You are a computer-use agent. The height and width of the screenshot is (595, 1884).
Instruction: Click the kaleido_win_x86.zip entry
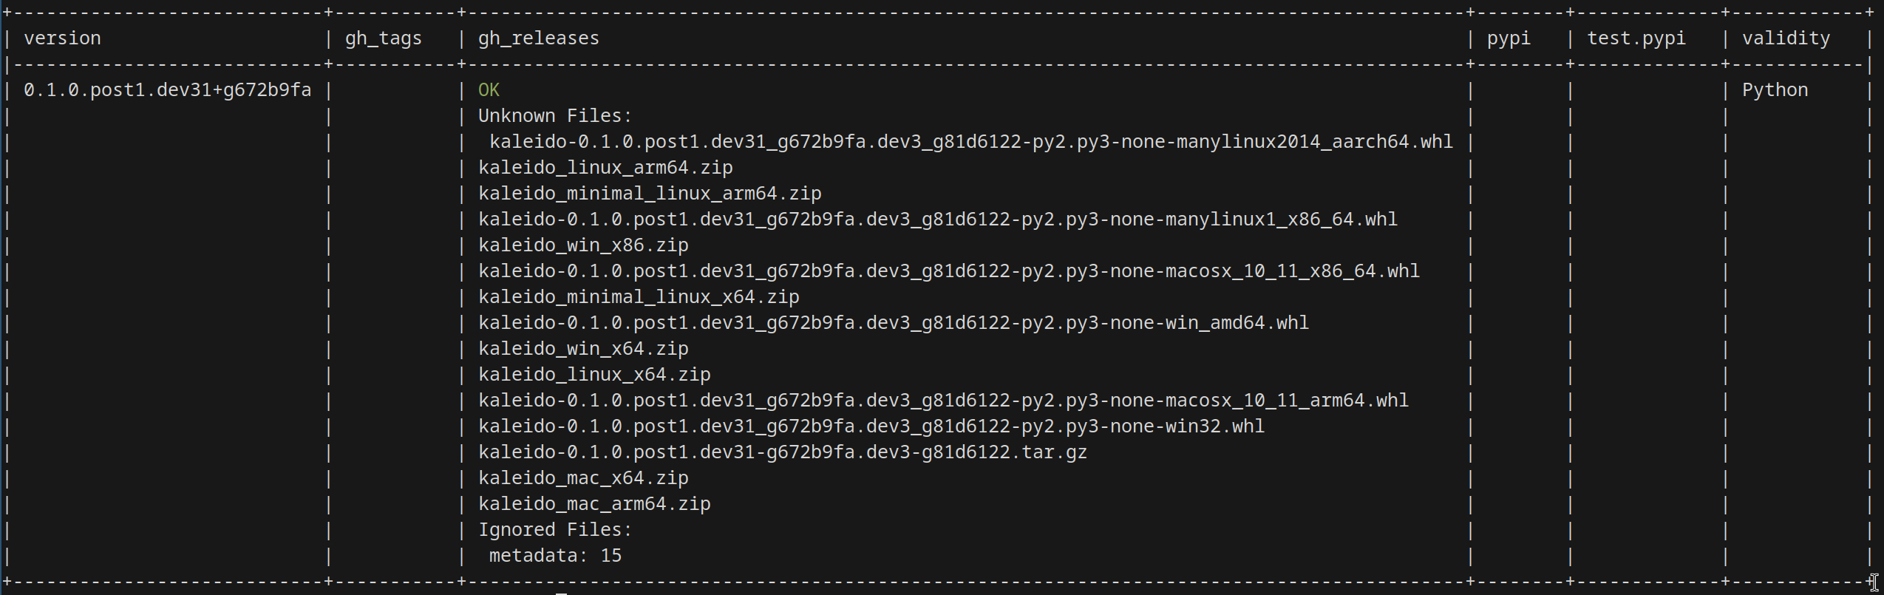583,245
